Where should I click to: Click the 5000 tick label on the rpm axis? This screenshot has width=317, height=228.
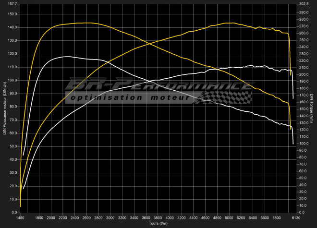228,217
